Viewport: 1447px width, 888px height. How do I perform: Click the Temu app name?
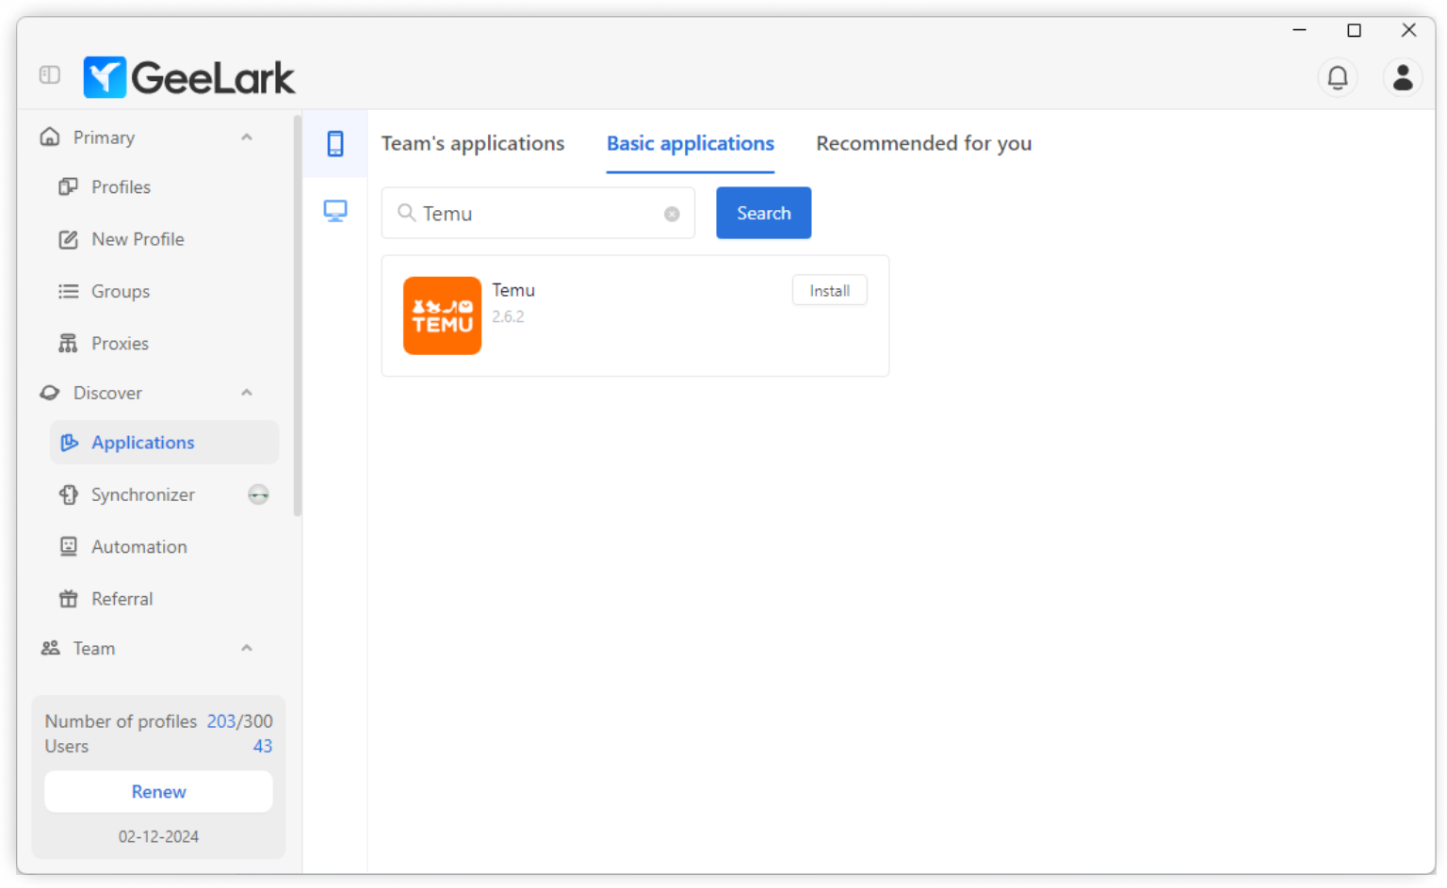(x=513, y=290)
